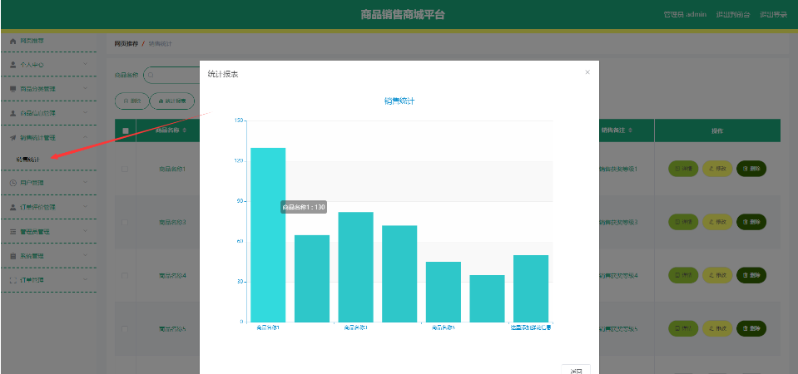Click 修改 for row 商品名称1
Screen dimensions: 798x374
[717, 169]
